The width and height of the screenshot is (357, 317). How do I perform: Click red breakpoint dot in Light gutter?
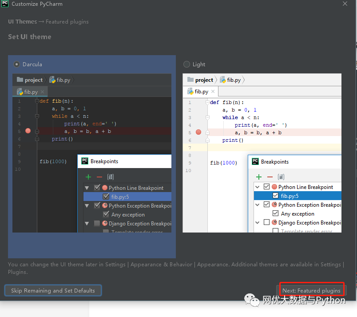(198, 132)
